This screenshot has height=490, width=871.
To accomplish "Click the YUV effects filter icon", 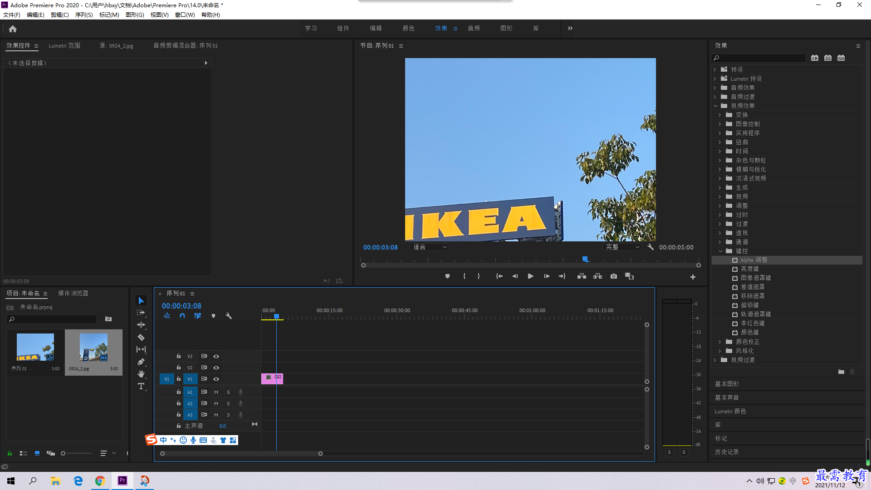I will [x=841, y=58].
